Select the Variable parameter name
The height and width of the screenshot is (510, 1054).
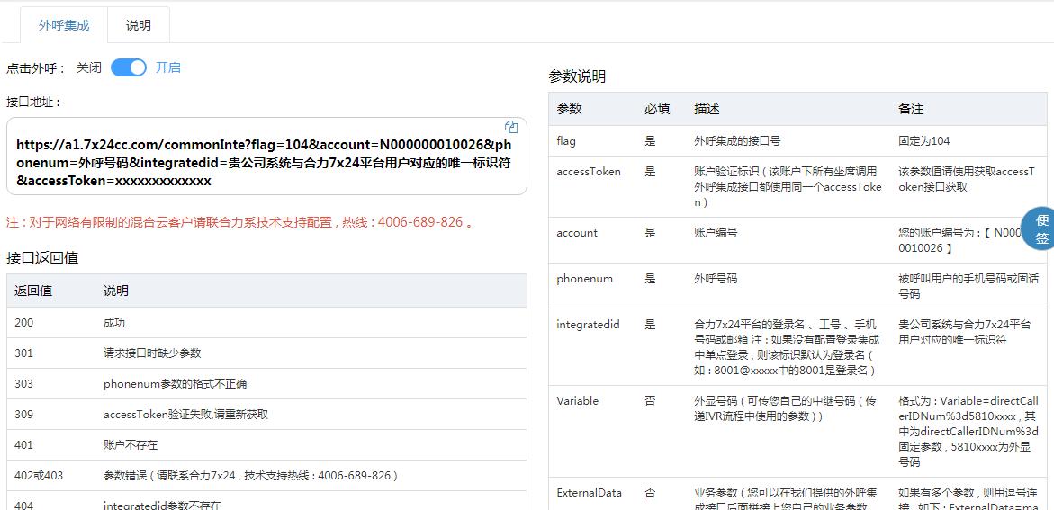click(578, 401)
